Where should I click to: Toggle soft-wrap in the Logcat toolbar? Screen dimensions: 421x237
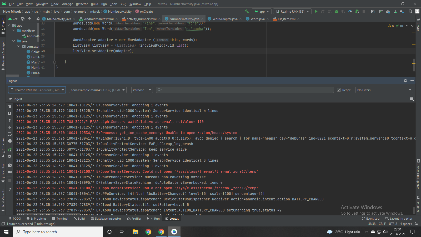(9, 134)
